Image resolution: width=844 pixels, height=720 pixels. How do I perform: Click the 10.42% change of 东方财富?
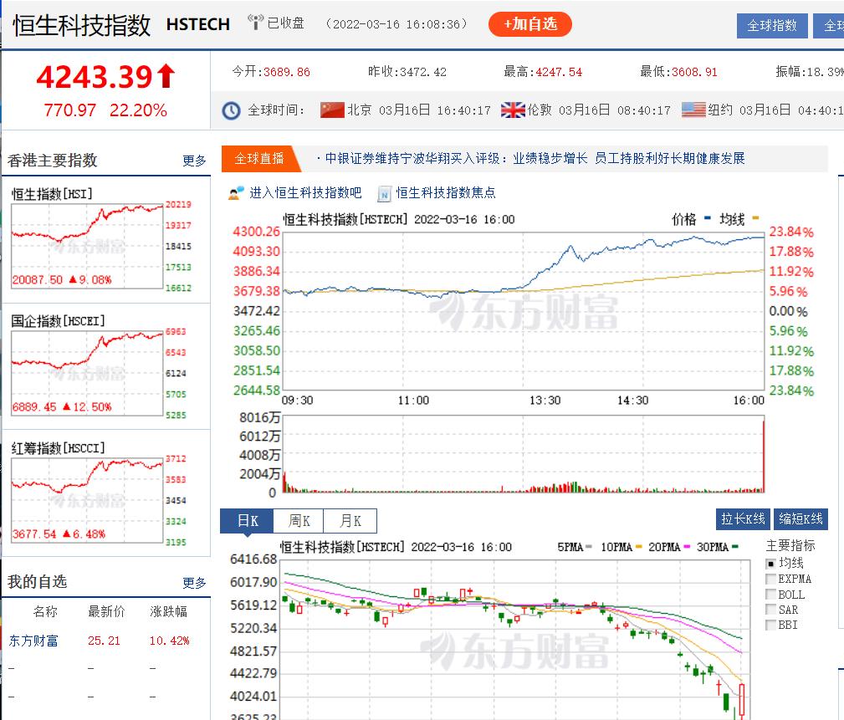pos(170,641)
